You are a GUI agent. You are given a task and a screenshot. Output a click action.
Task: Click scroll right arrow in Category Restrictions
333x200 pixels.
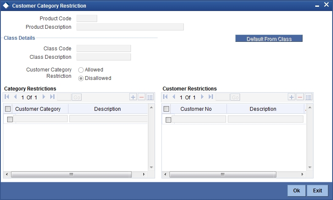coord(144,175)
